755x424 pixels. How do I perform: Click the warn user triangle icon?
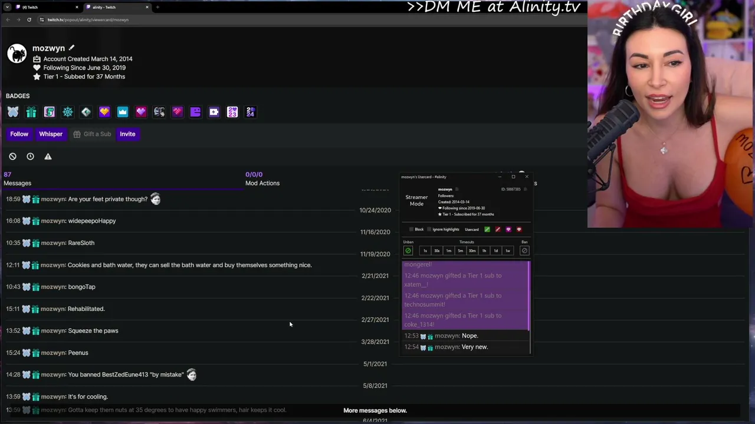pos(48,157)
